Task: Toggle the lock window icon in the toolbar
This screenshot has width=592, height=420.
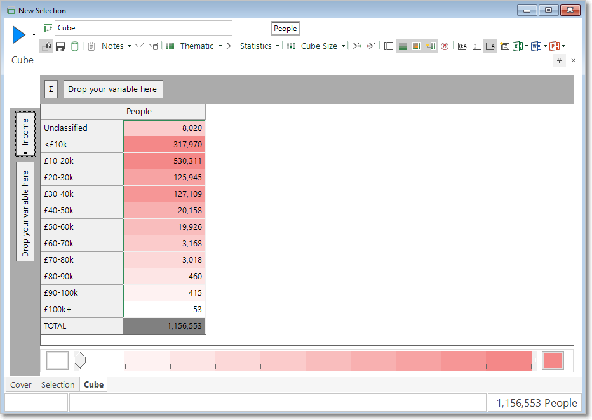Action: (x=46, y=46)
